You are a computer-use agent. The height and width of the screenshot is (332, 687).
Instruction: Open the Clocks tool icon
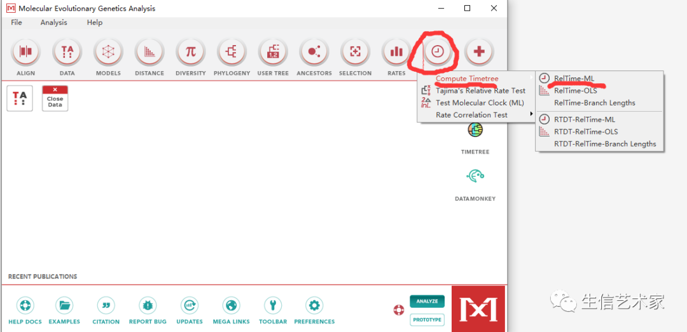[438, 52]
